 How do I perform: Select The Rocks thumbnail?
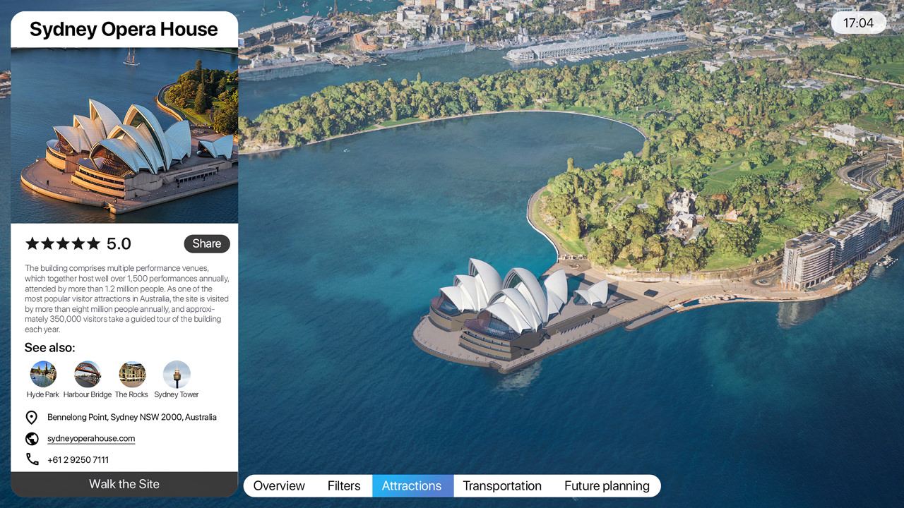(132, 374)
